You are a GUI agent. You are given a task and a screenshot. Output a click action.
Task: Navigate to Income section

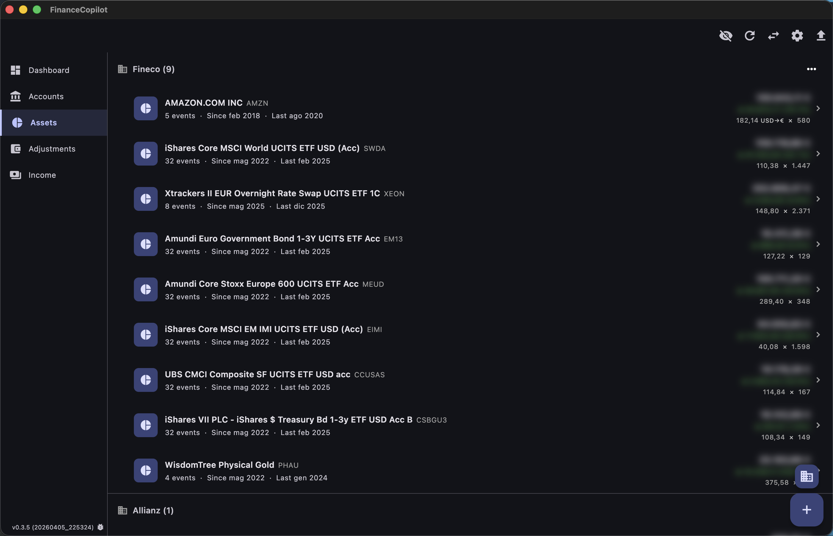tap(42, 175)
